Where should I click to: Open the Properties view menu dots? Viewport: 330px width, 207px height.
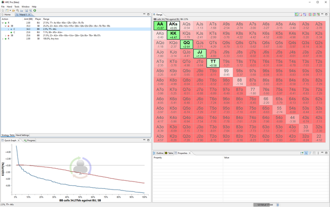click(x=318, y=153)
